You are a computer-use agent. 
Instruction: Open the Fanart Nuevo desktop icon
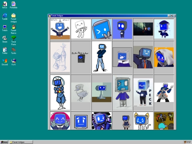14,29
